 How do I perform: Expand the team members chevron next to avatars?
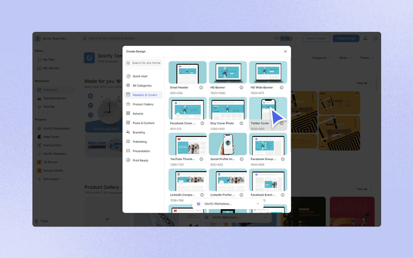click(x=296, y=38)
